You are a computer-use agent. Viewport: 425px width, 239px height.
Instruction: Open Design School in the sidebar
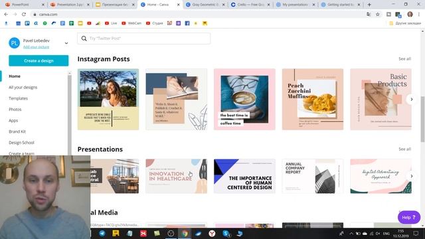coord(21,143)
